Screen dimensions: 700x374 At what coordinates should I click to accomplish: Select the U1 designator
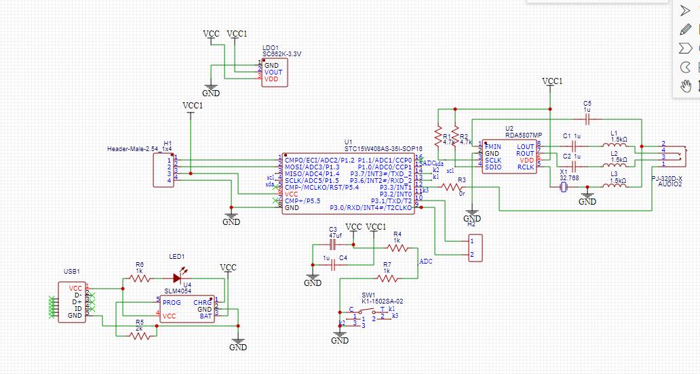(348, 142)
